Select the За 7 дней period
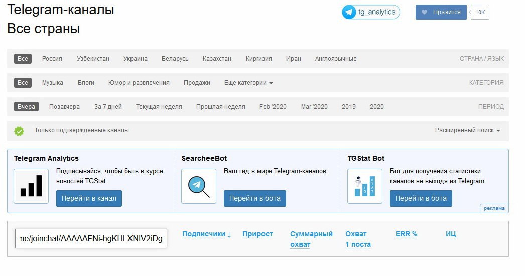525x276 pixels. pyautogui.click(x=108, y=107)
